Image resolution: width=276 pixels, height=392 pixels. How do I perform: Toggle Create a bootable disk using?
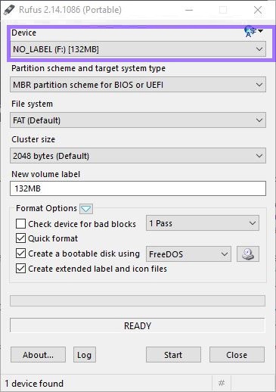coord(20,254)
